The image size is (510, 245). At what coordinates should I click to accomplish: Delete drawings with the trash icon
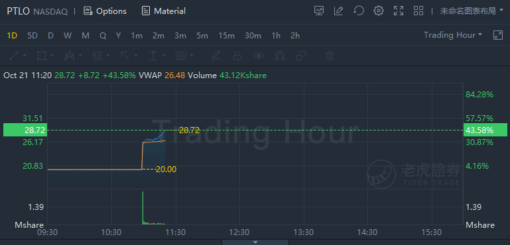coord(330,56)
